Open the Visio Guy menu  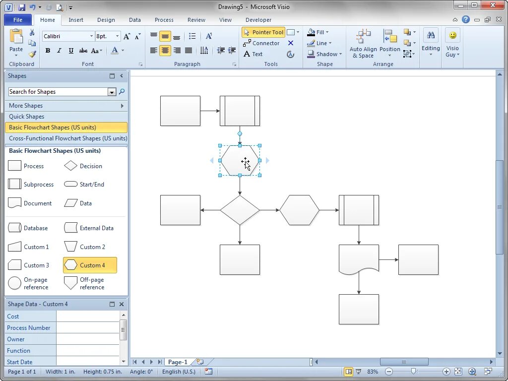pos(452,43)
